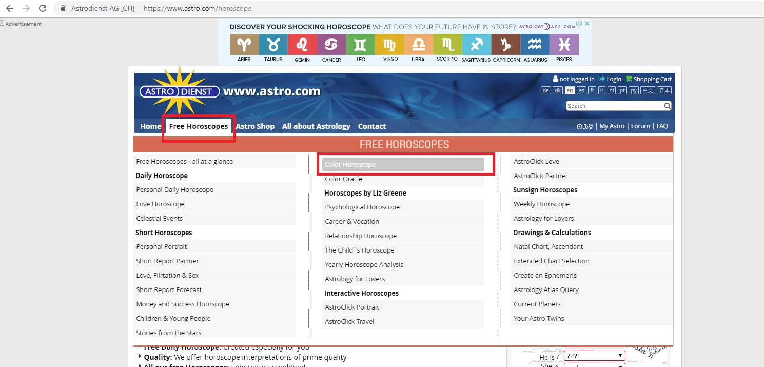Open Free Horoscopes - all at a glance
This screenshot has height=367, width=764.
214,162
